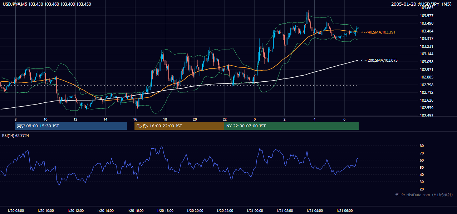457x214 pixels.
Task: Click price axis value 103.577
Action: click(427, 16)
